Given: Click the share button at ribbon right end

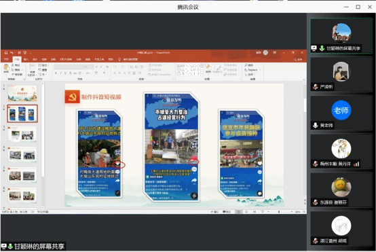Looking at the screenshot, I should pos(298,59).
